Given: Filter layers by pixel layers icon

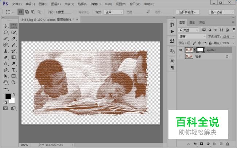Looking at the screenshot, I should 204,30.
